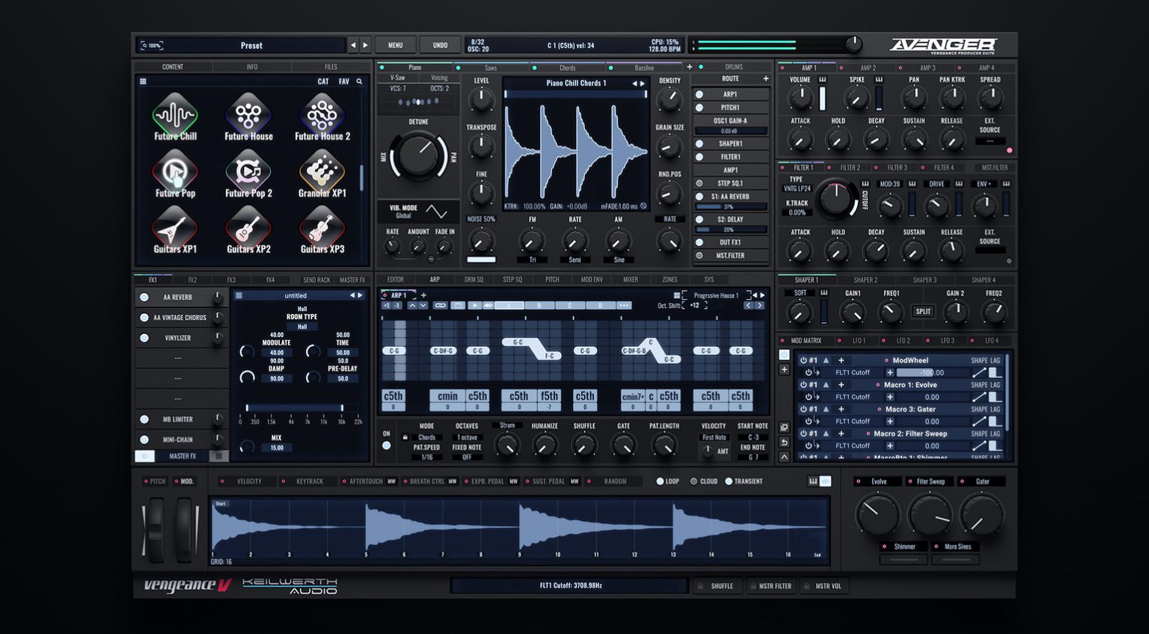Toggle the power switch on the AA REVERB slot
The height and width of the screenshot is (634, 1149).
click(143, 297)
